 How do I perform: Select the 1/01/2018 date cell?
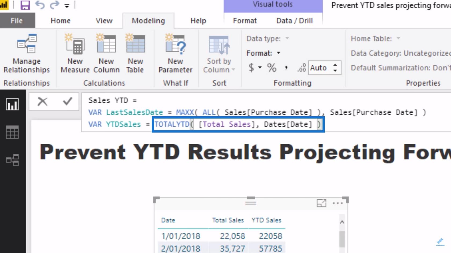pos(181,236)
